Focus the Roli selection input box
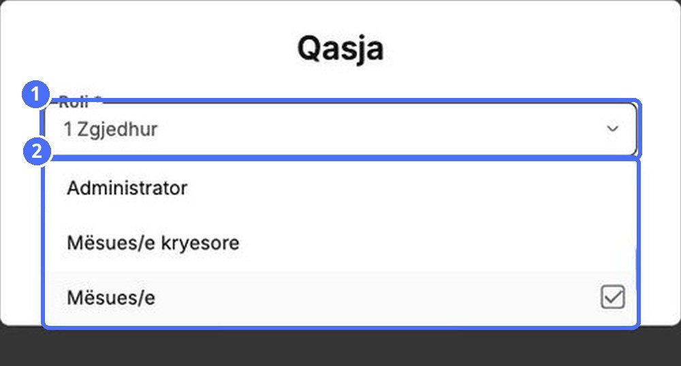Screen dimensions: 681x366 341,129
